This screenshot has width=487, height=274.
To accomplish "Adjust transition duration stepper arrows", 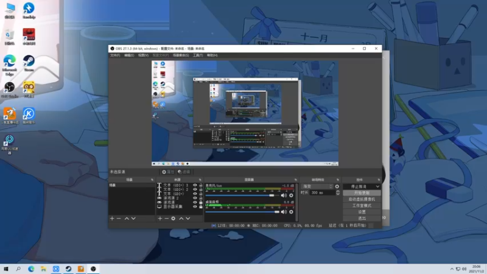I will click(x=338, y=192).
